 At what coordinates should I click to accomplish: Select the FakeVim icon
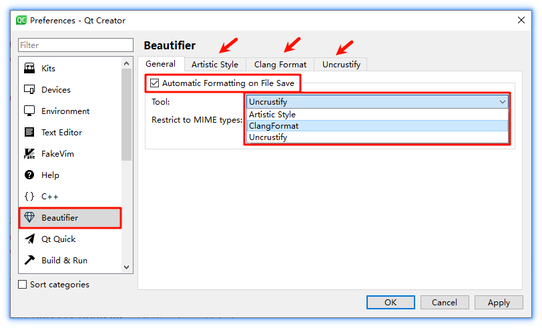coord(29,154)
